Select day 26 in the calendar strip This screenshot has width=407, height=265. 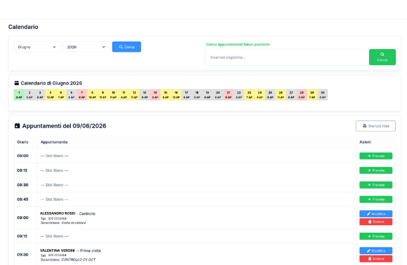(281, 95)
